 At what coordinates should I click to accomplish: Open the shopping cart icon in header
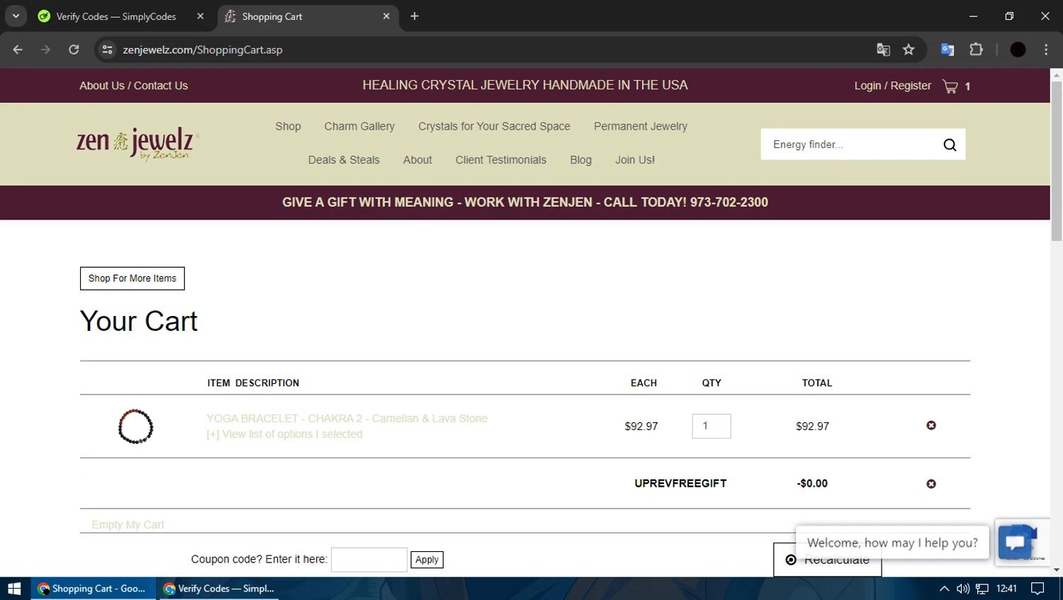pyautogui.click(x=950, y=86)
